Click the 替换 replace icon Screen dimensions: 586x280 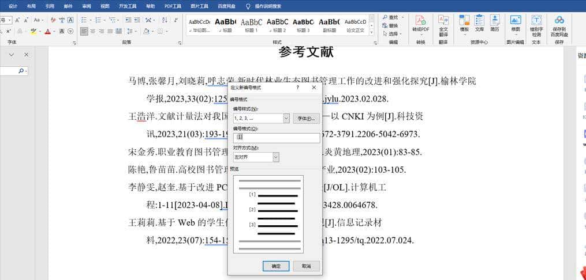(x=390, y=25)
